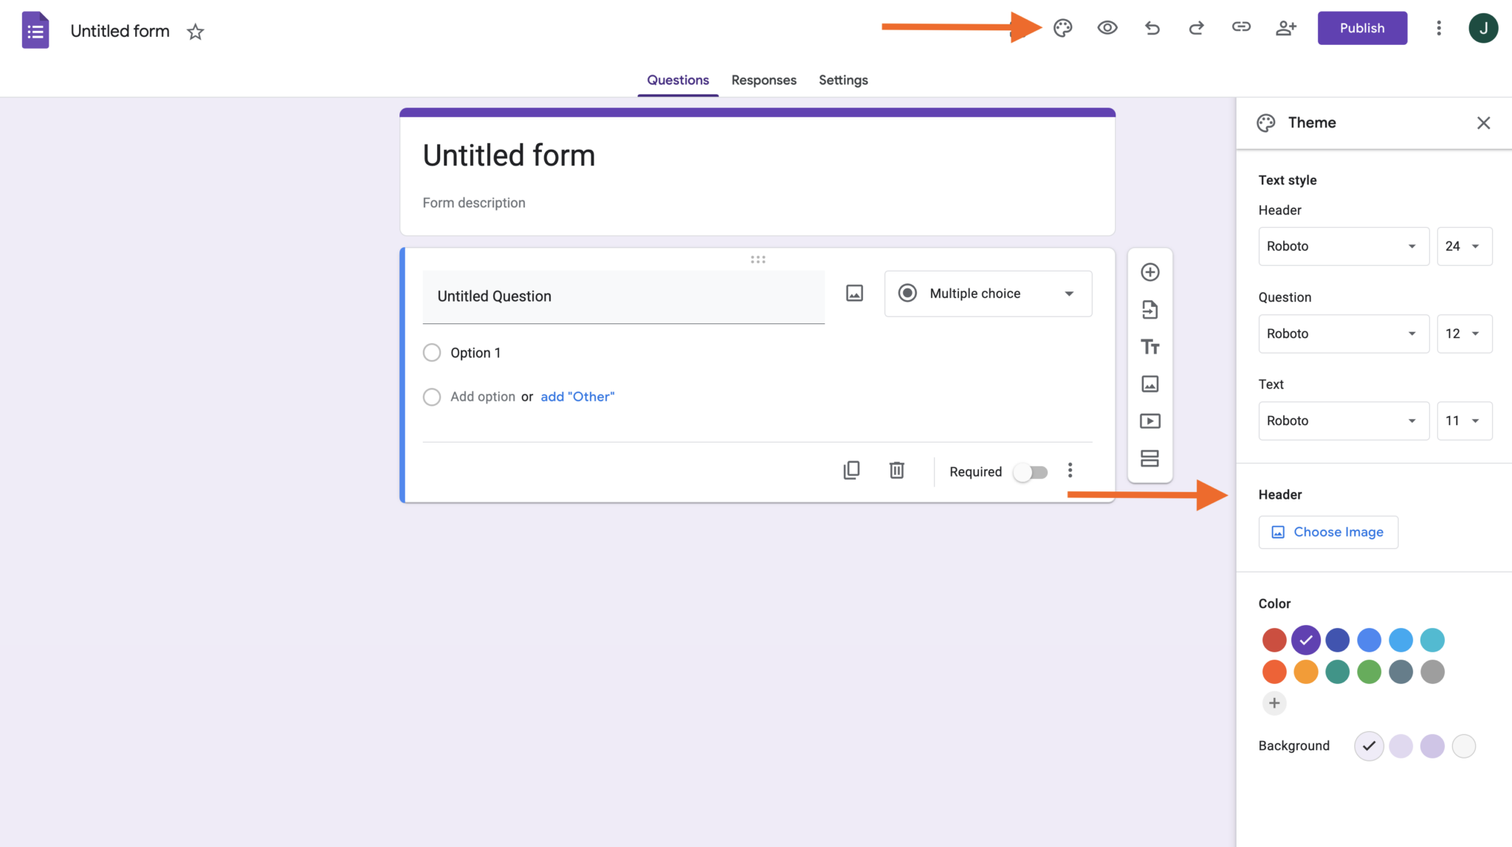Preview the form with eye icon

(1107, 28)
